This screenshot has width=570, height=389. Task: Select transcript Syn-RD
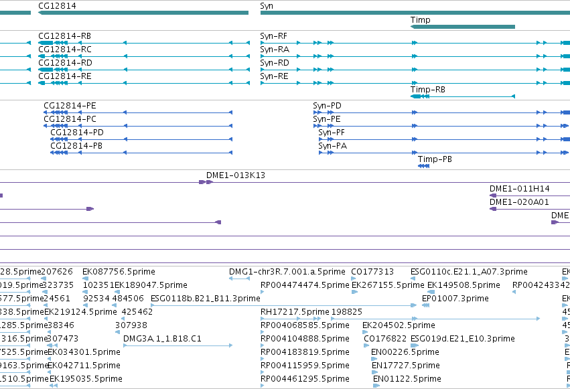275,63
